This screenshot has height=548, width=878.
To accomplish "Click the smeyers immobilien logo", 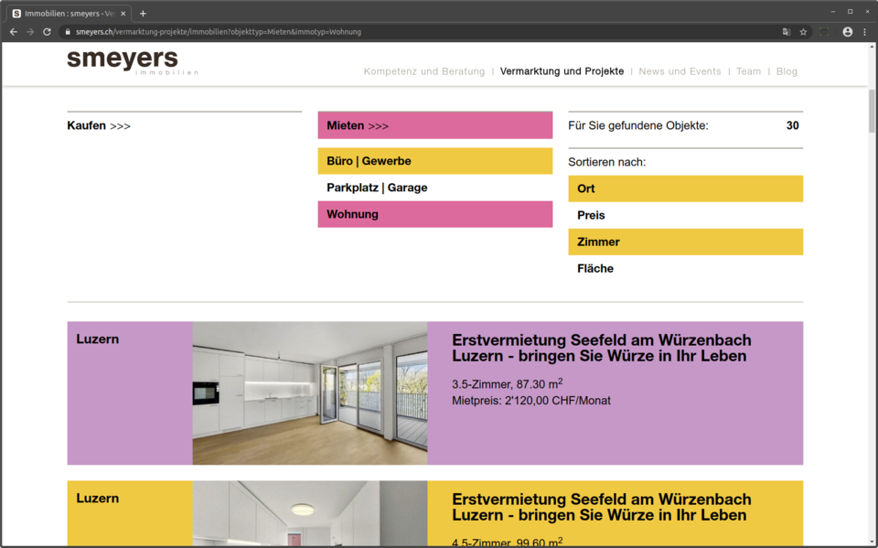I will (133, 62).
